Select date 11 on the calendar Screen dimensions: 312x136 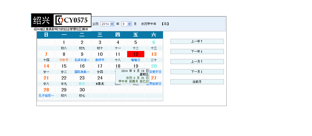(x=118, y=54)
